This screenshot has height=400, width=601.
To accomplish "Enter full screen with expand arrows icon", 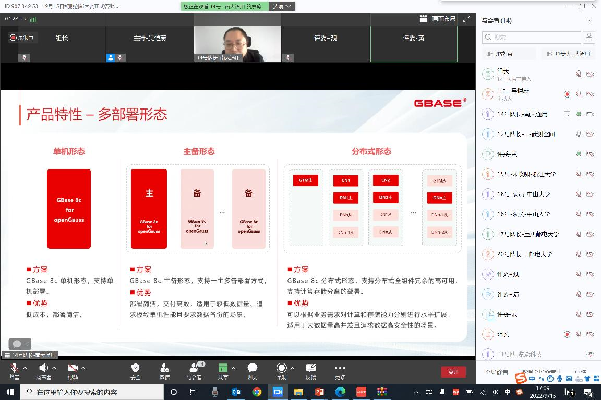I will [466, 19].
